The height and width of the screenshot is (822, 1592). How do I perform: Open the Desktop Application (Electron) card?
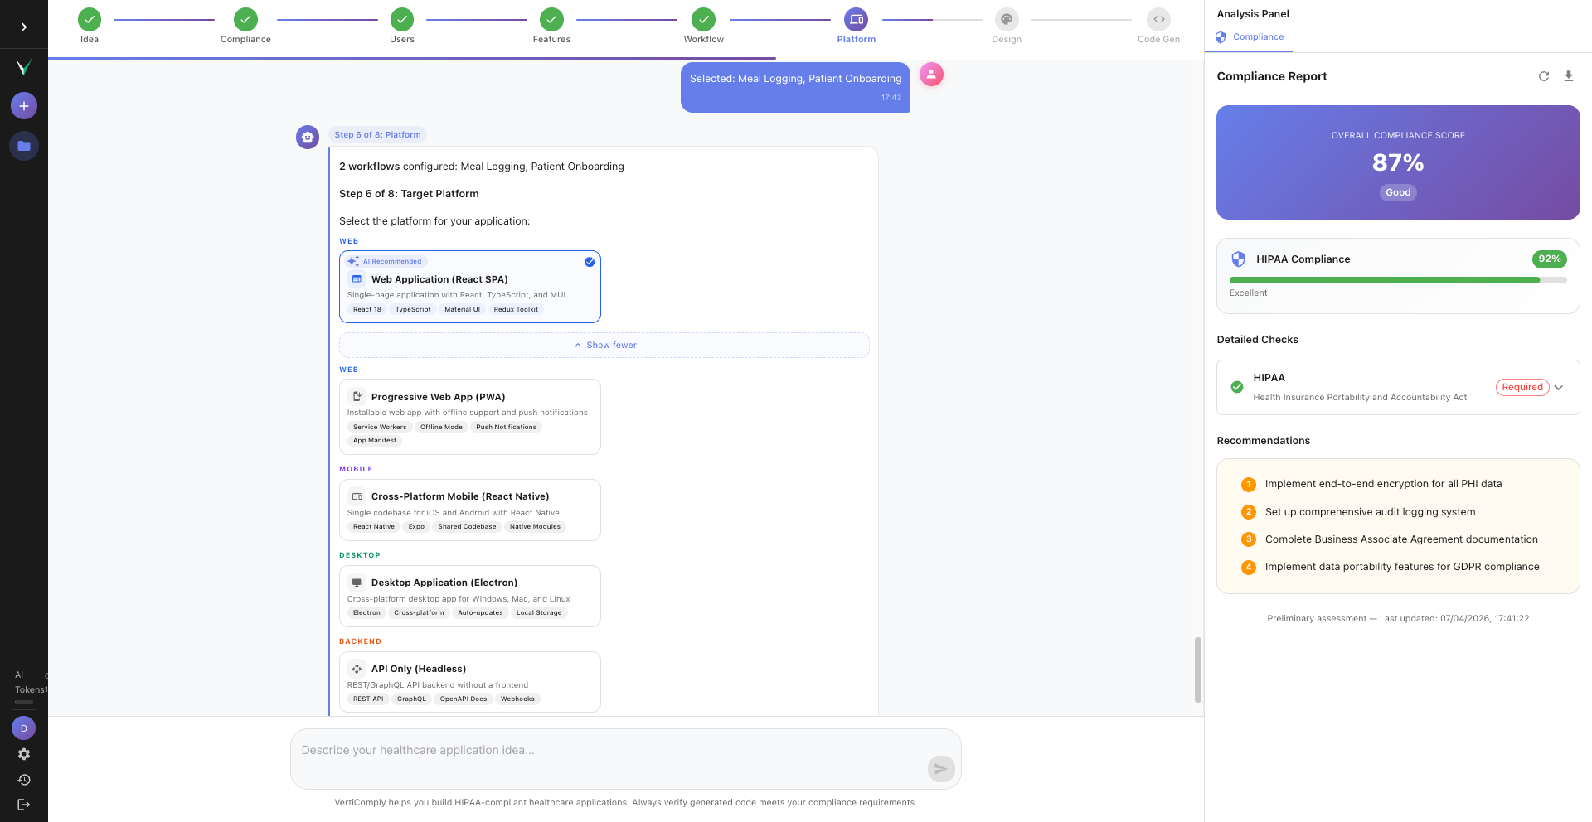(470, 596)
